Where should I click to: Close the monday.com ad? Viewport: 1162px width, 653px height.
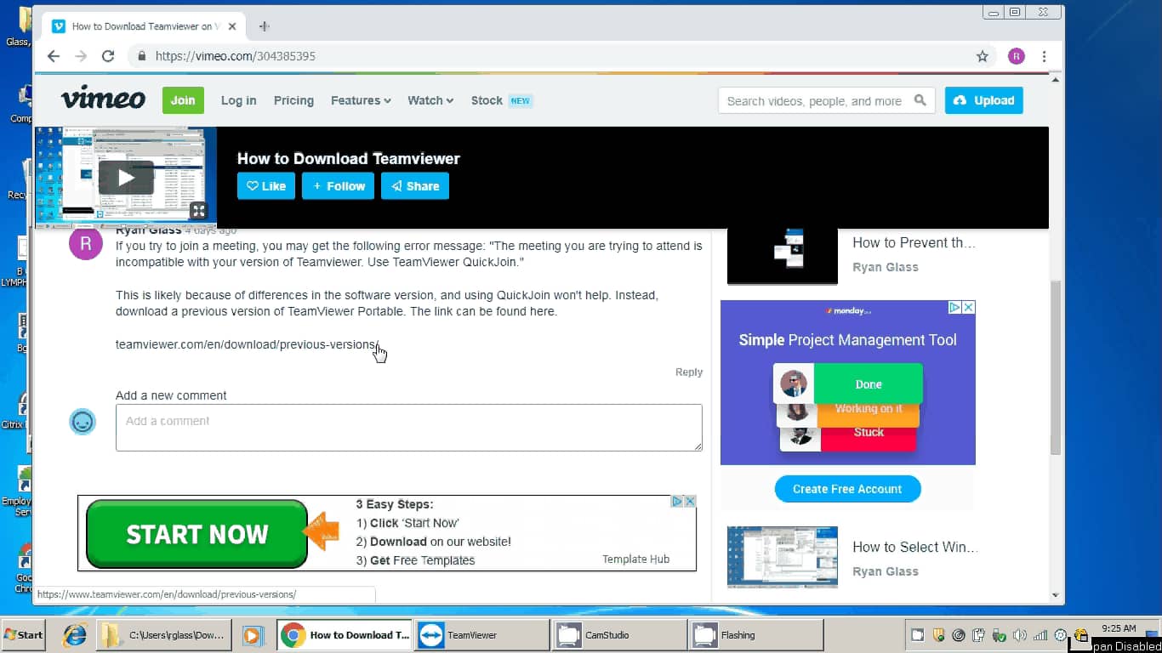[x=968, y=307]
